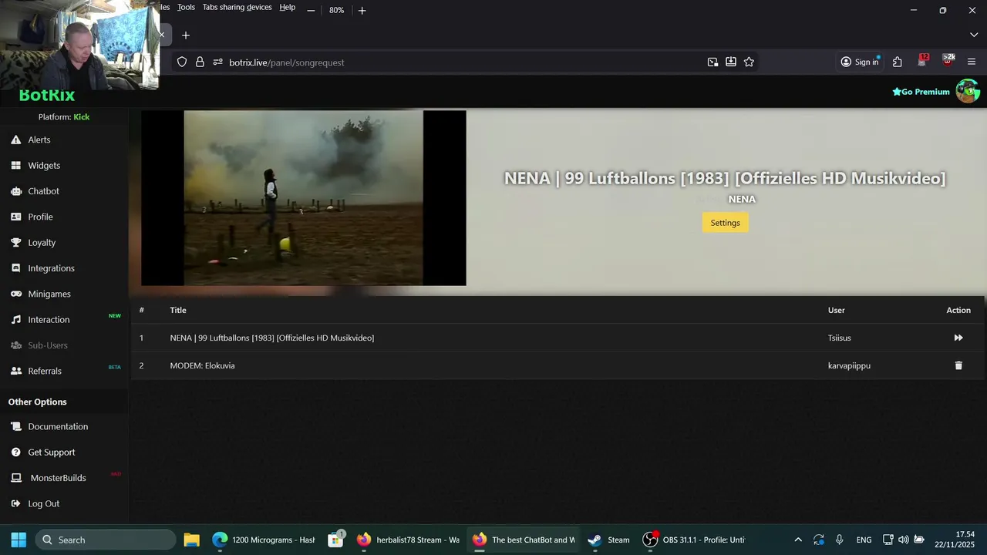Click the Widgets grid icon

pyautogui.click(x=15, y=165)
